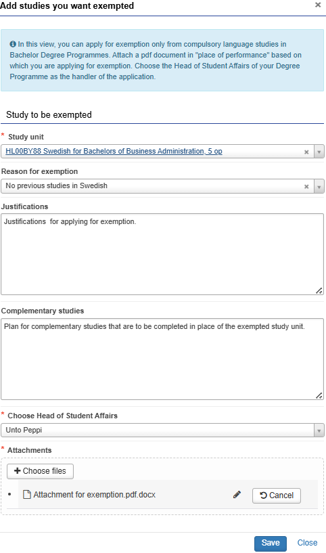Image resolution: width=326 pixels, height=553 pixels.
Task: Open the Head of Student Affairs dropdown
Action: pos(319,430)
